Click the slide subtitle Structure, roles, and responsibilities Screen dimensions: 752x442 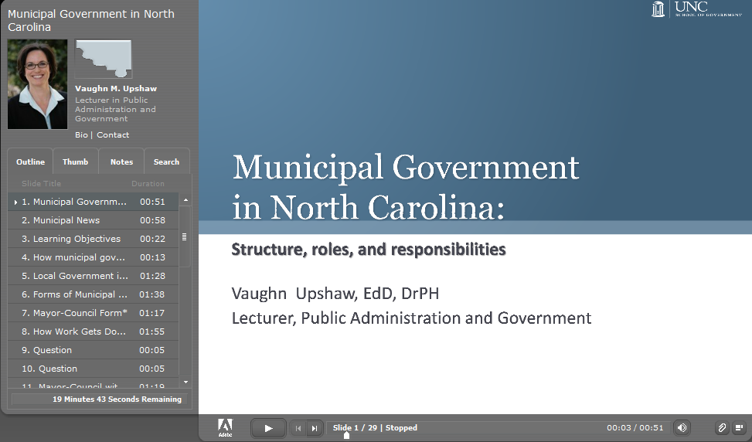tap(369, 250)
